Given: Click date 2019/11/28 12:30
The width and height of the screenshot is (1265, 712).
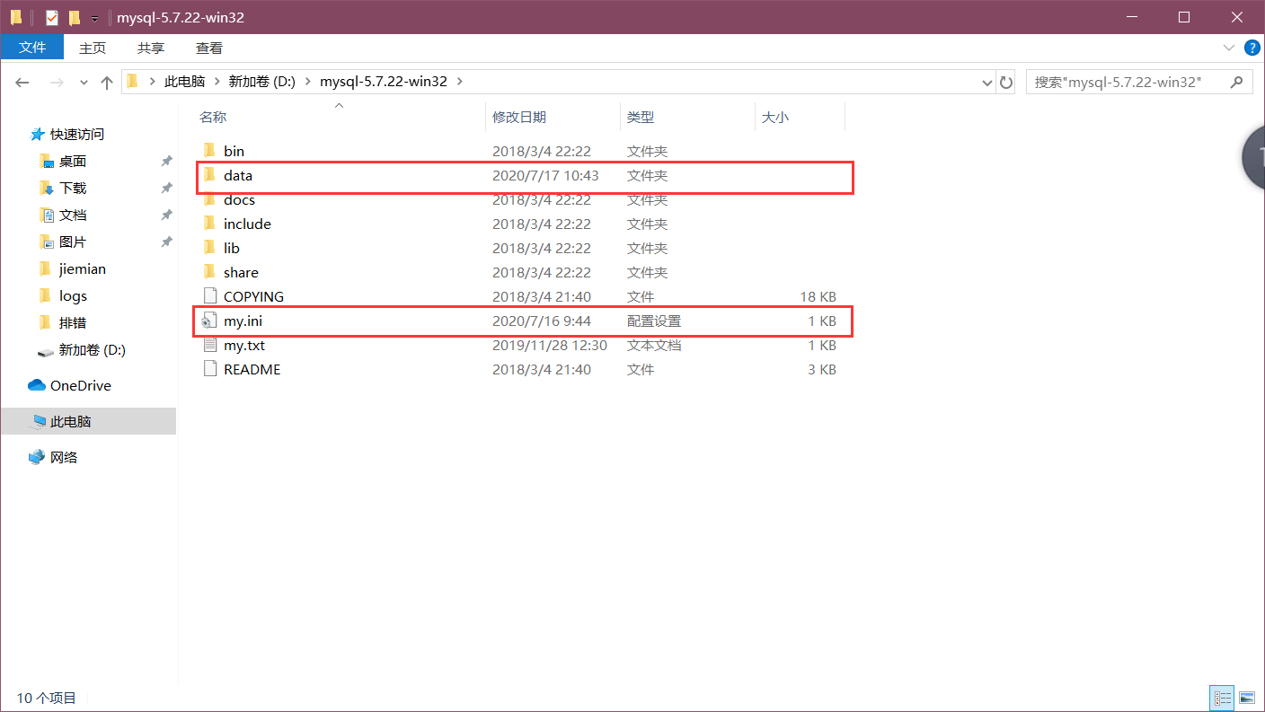Looking at the screenshot, I should [550, 345].
